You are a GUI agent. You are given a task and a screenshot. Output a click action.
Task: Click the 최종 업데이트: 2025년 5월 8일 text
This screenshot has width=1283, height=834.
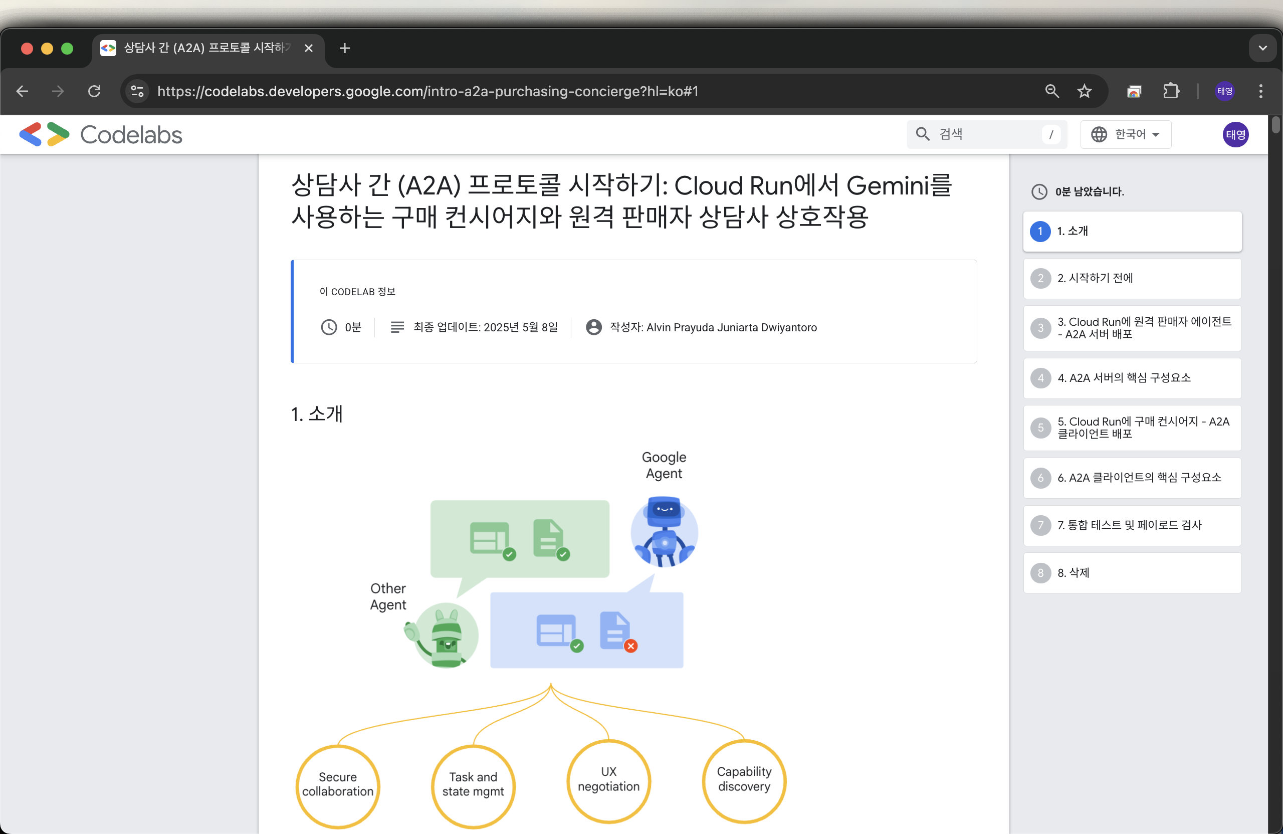tap(485, 327)
